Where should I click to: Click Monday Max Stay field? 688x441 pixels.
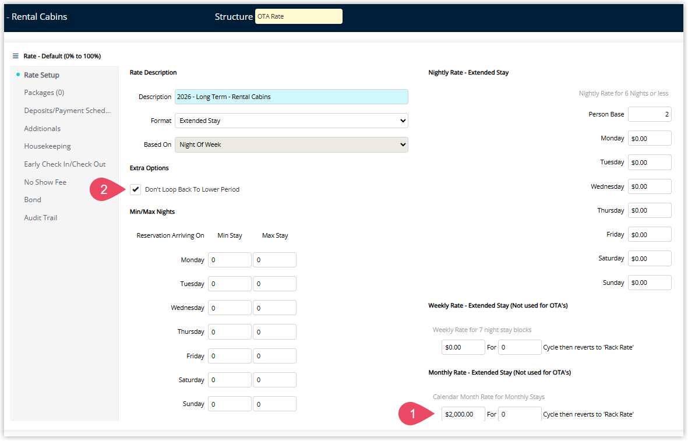[x=274, y=260]
